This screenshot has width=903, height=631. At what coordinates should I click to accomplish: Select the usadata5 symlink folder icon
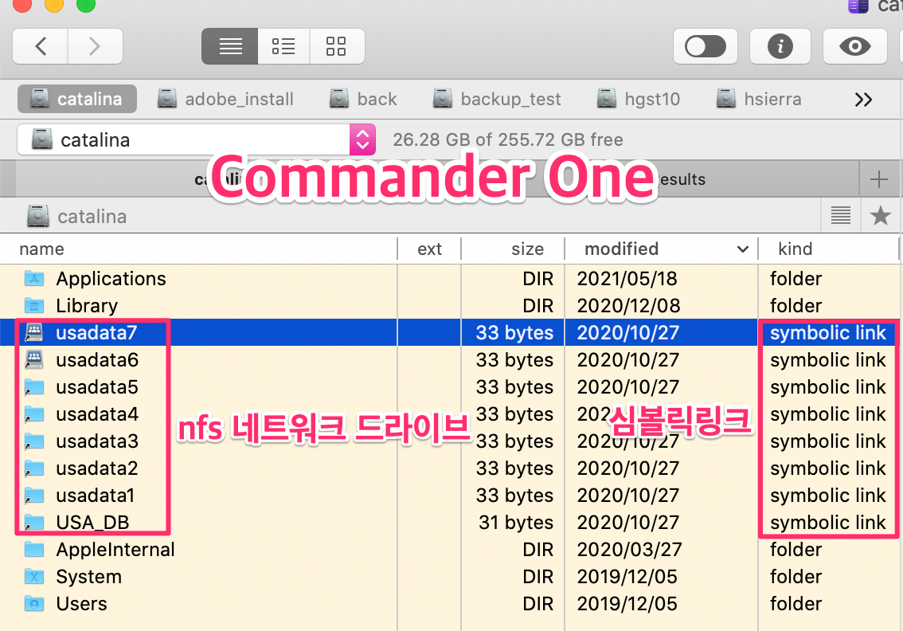[x=34, y=386]
